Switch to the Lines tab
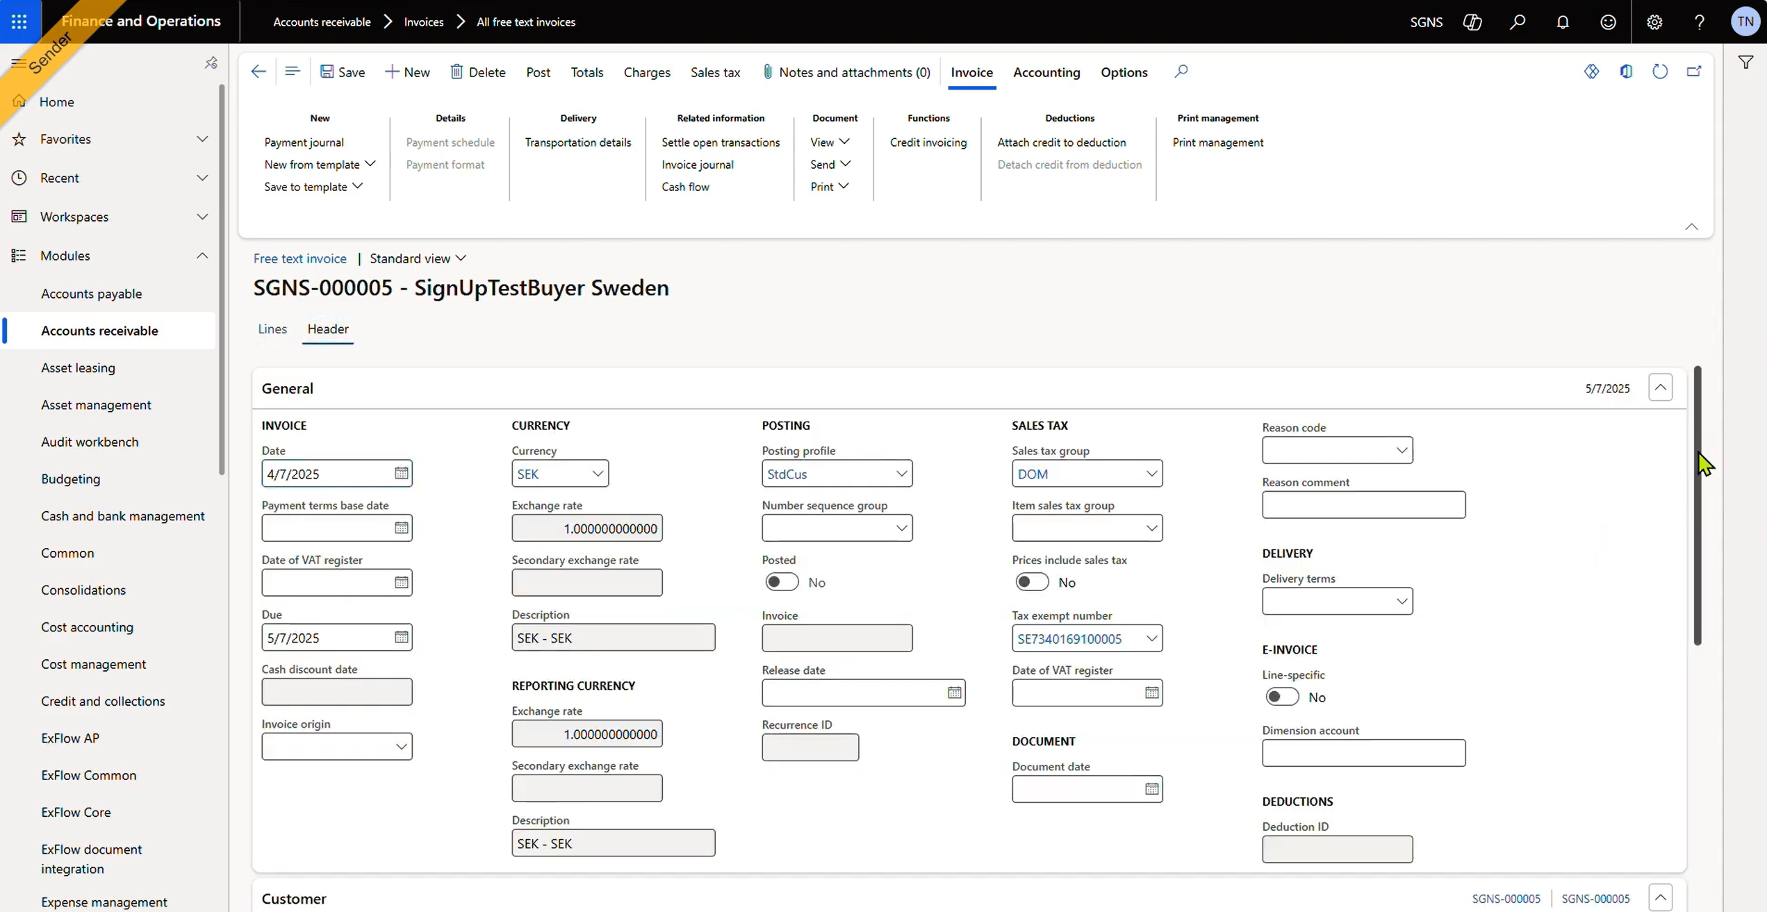Viewport: 1767px width, 912px height. (272, 329)
